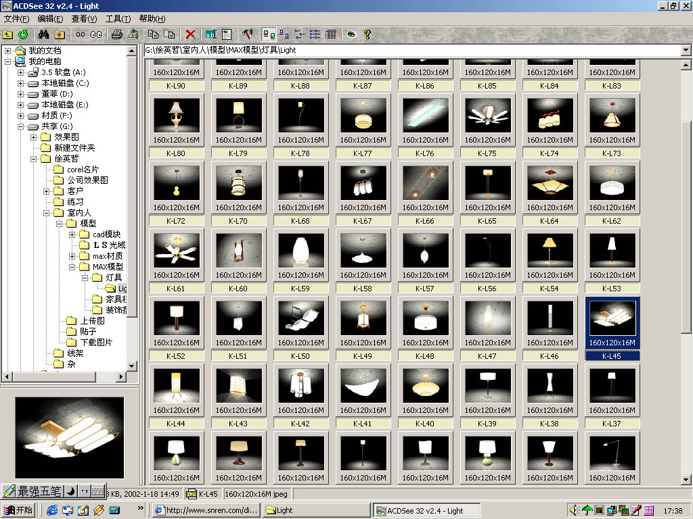Image resolution: width=693 pixels, height=519 pixels.
Task: Switch to the Light folder taskbar button
Action: [x=315, y=510]
